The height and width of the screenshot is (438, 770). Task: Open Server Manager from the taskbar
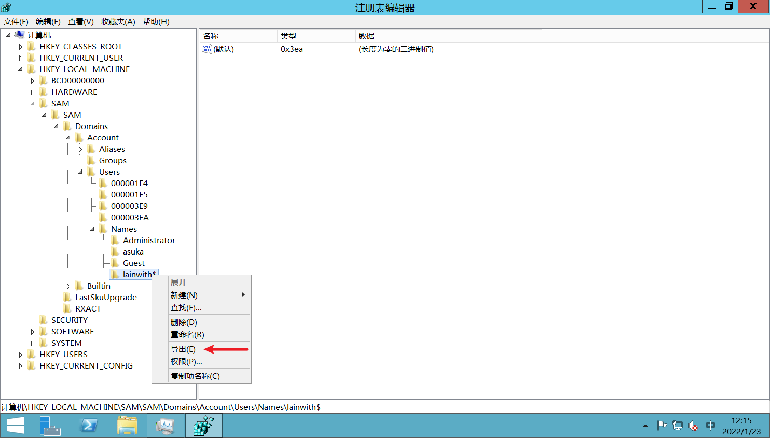click(50, 426)
